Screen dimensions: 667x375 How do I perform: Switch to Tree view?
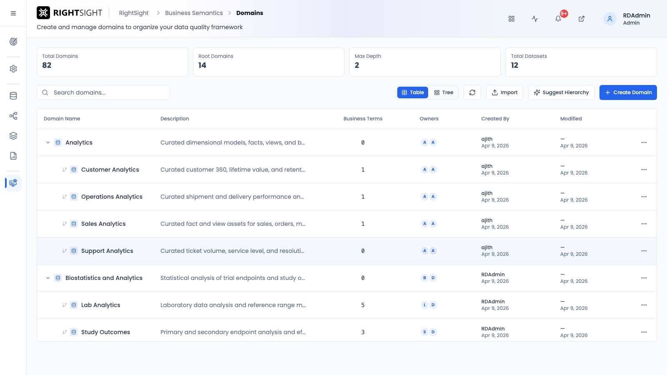[x=444, y=92]
